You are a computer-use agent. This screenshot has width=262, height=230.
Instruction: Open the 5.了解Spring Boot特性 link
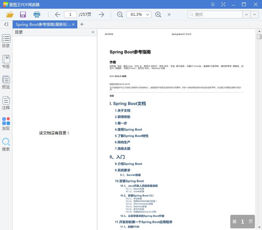[132, 136]
